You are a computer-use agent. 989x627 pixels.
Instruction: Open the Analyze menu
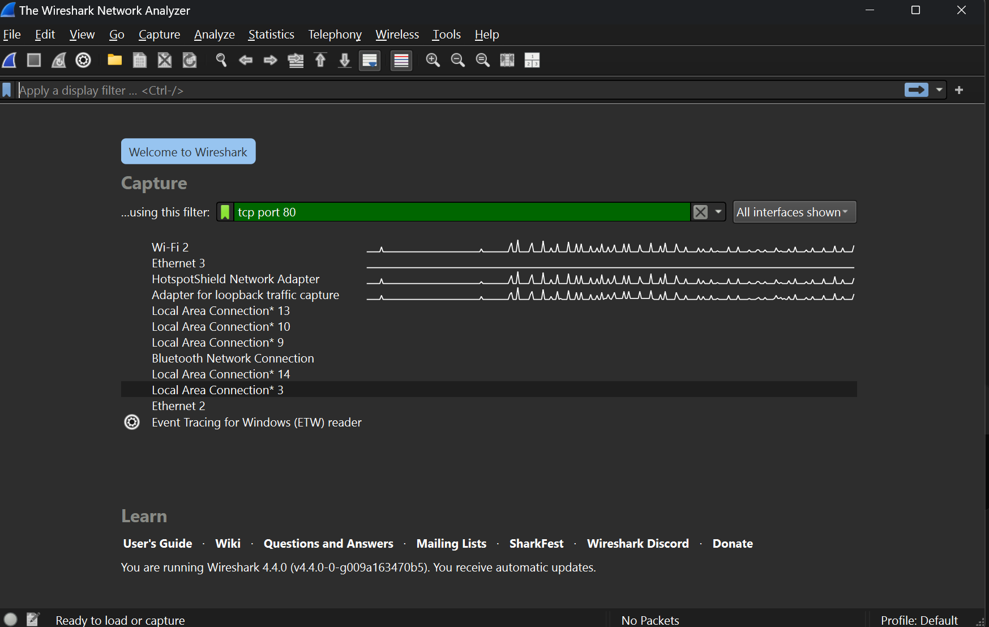tap(214, 35)
